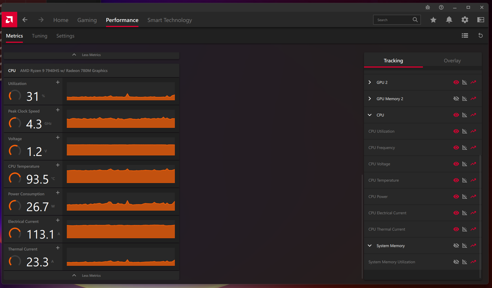This screenshot has height=288, width=492.
Task: Show System Memory Utilization eye icon
Action: pyautogui.click(x=456, y=262)
